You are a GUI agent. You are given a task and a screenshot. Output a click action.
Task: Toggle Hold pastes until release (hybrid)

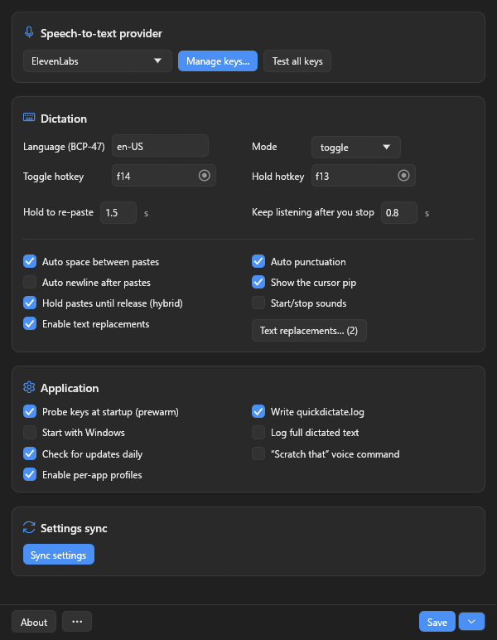[30, 303]
